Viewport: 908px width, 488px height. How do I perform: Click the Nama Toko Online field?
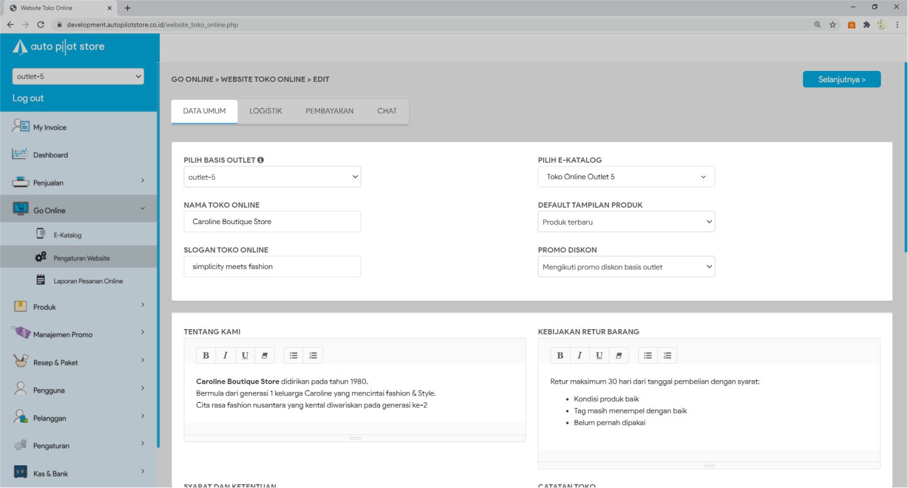click(x=272, y=222)
